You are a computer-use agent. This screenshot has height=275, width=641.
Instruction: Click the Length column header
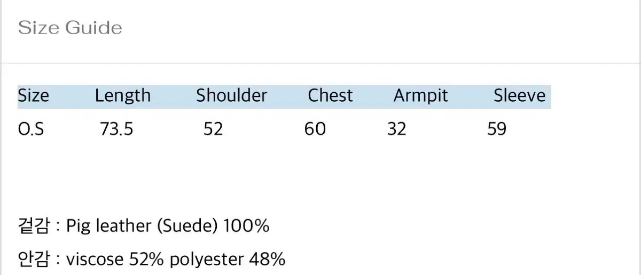pos(123,96)
